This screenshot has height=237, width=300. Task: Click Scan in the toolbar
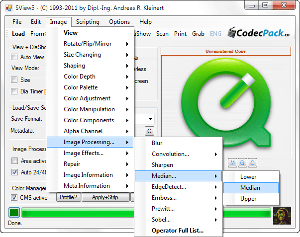[162, 34]
